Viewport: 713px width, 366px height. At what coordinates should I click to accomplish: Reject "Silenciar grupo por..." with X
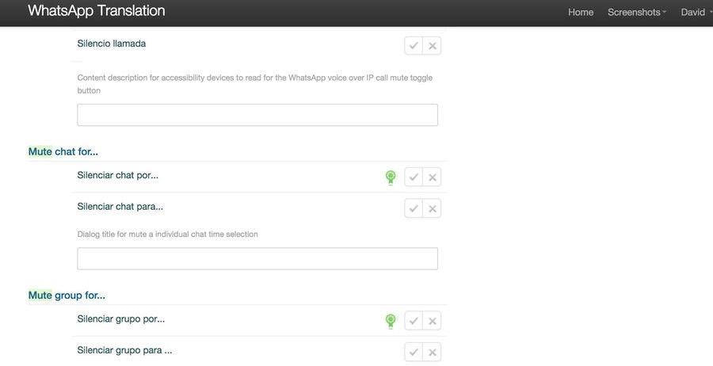(x=432, y=321)
